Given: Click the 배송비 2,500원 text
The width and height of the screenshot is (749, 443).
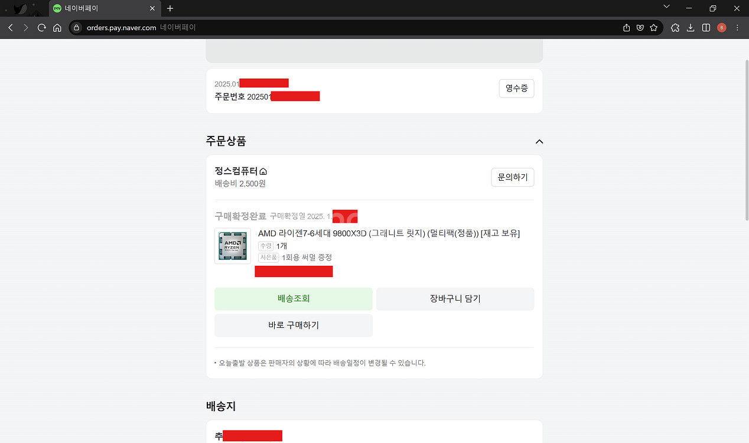Looking at the screenshot, I should (240, 184).
